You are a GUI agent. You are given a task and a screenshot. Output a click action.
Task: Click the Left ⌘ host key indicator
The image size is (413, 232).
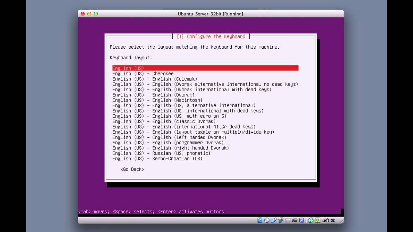pos(328,220)
